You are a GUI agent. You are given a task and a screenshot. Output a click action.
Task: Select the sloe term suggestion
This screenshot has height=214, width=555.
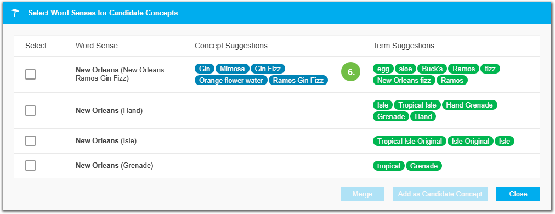click(406, 69)
